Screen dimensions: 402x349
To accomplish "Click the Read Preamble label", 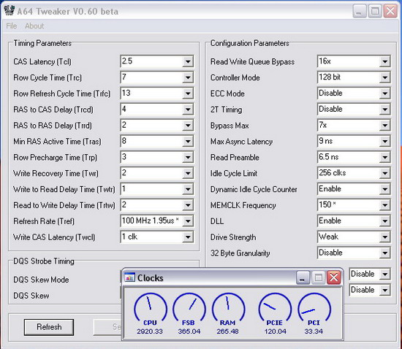I will click(235, 158).
